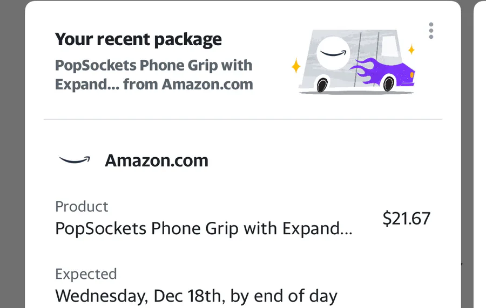Viewport: 486px width, 308px height.
Task: Select the Wednesday, Dec 18th delivery date
Action: 196,296
